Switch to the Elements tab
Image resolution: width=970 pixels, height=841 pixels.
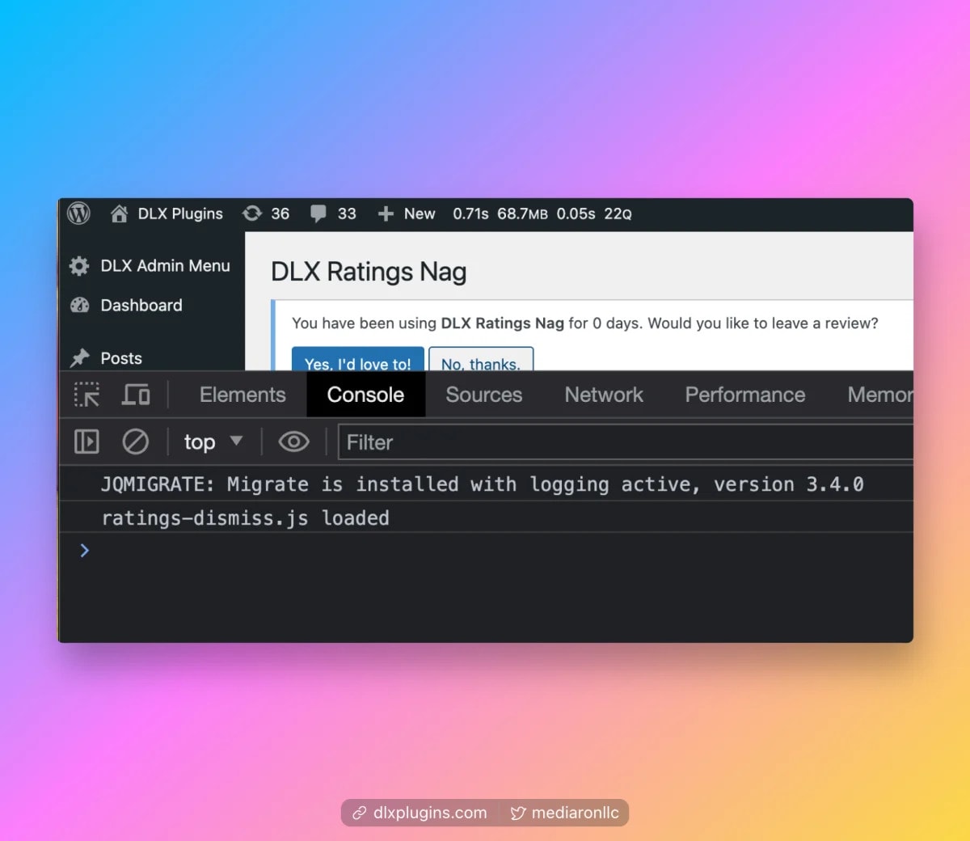[242, 395]
